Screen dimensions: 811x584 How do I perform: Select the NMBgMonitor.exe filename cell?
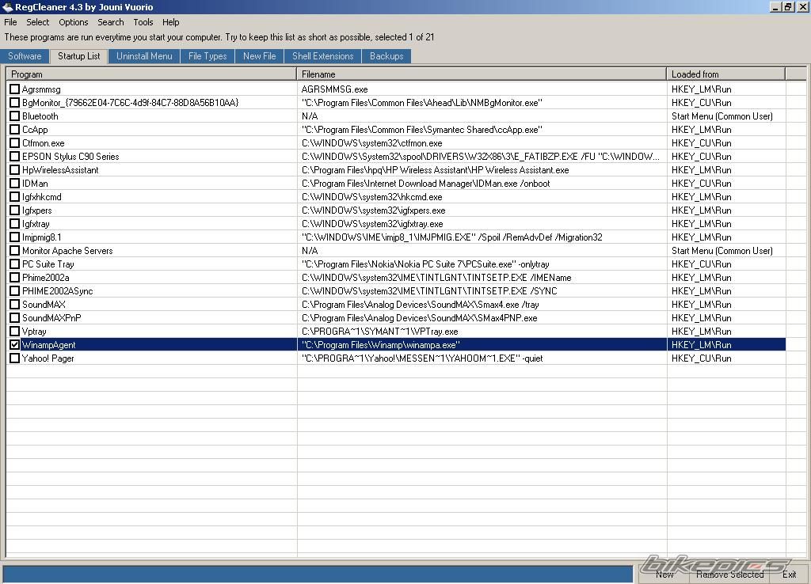coord(482,103)
